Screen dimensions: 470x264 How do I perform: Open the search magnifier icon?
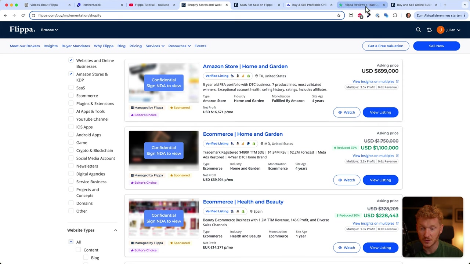(x=418, y=30)
